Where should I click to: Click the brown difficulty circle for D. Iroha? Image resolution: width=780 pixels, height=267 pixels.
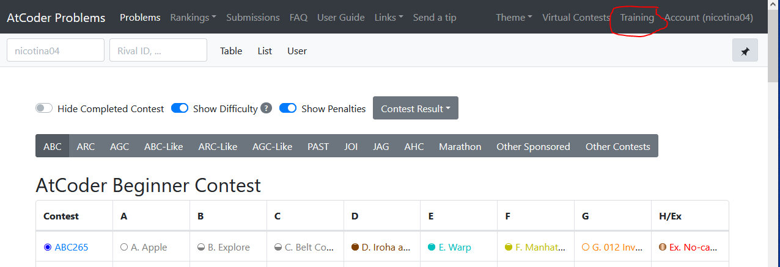355,247
